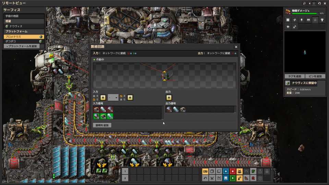The height and width of the screenshot is (185, 329).
Task: Click プラットフォームを追加 button
Action: point(22,46)
